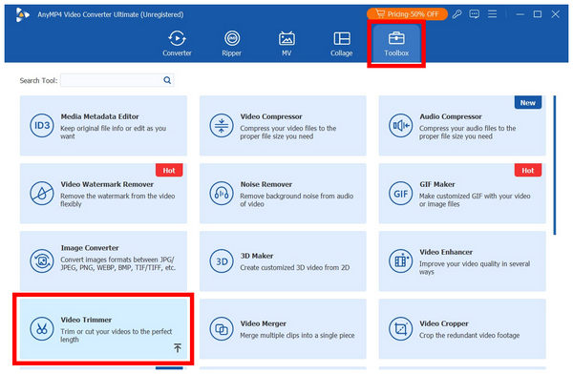Open 3D Maker title
The height and width of the screenshot is (374, 573).
tap(257, 256)
